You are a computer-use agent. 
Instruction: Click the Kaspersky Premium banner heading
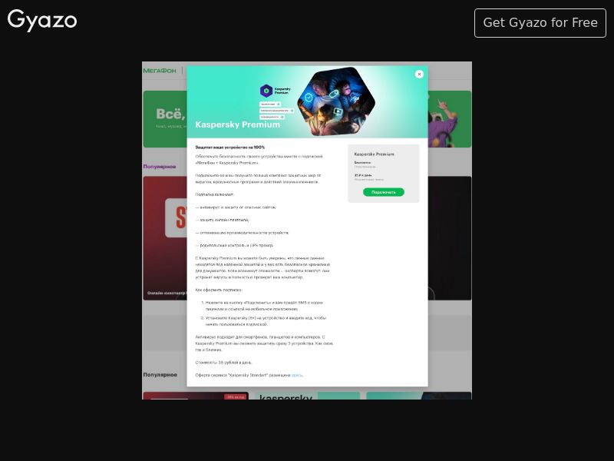pos(238,124)
